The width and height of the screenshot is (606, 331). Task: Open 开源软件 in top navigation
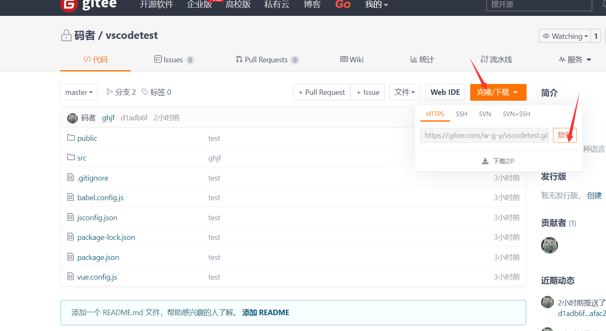tap(156, 4)
